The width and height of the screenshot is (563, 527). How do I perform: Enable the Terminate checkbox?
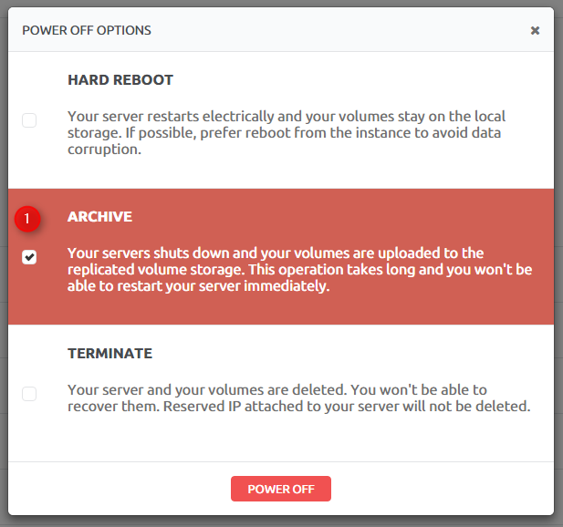pos(29,394)
